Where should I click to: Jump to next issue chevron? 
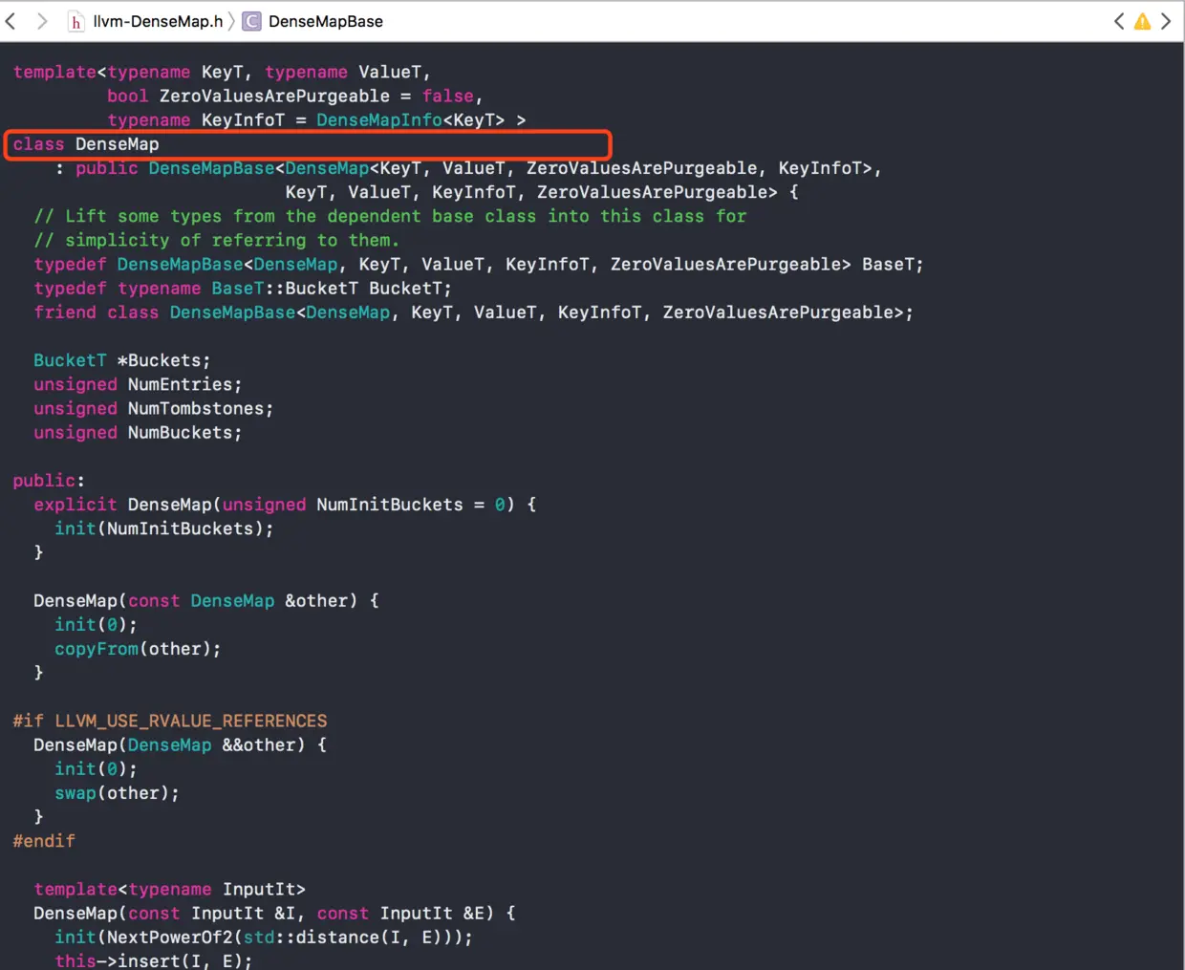coord(1166,21)
